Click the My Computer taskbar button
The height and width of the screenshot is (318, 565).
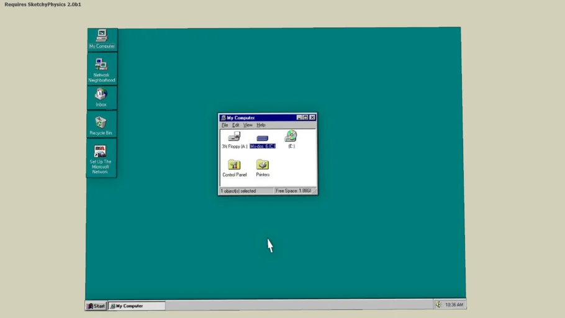[137, 306]
